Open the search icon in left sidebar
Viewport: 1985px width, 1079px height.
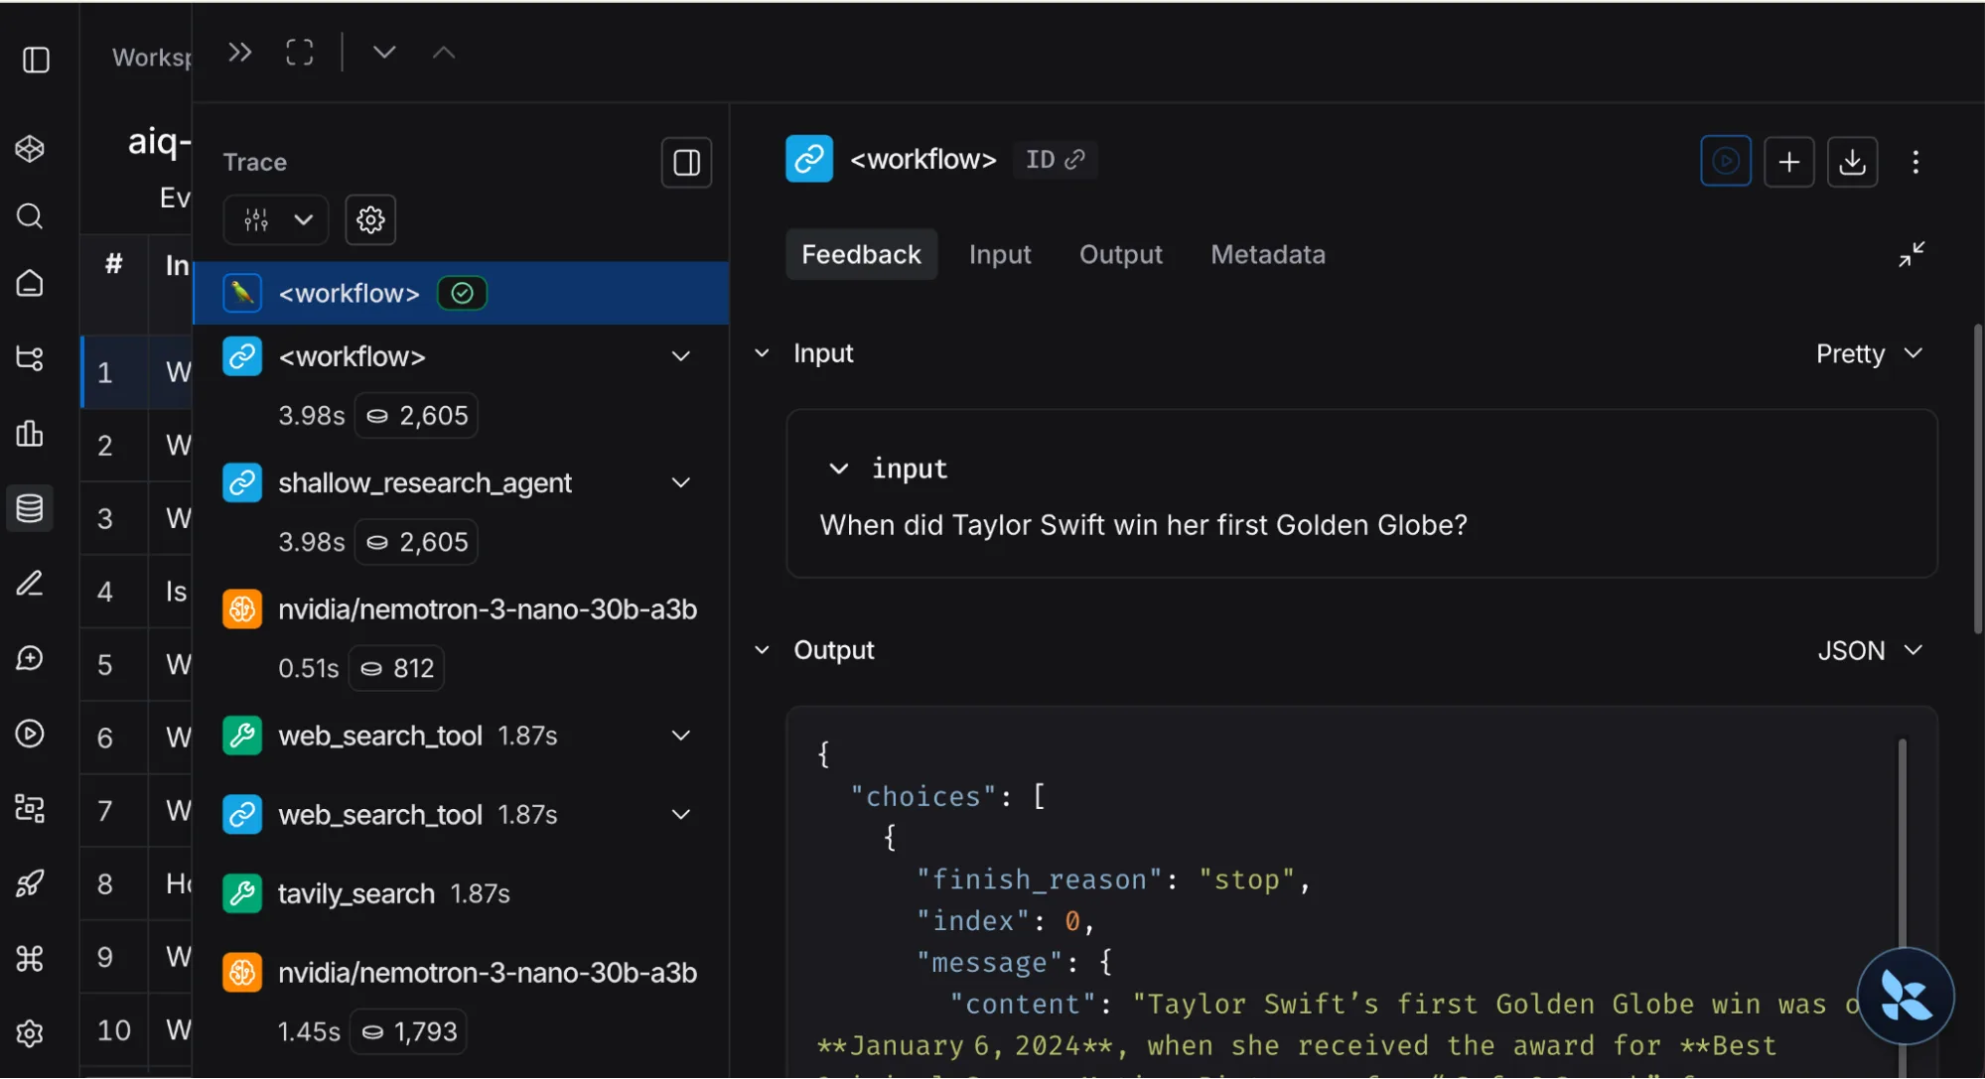(x=30, y=215)
